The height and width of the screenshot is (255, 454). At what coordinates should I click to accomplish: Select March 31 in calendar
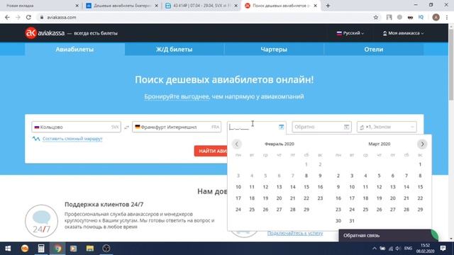coord(352,221)
